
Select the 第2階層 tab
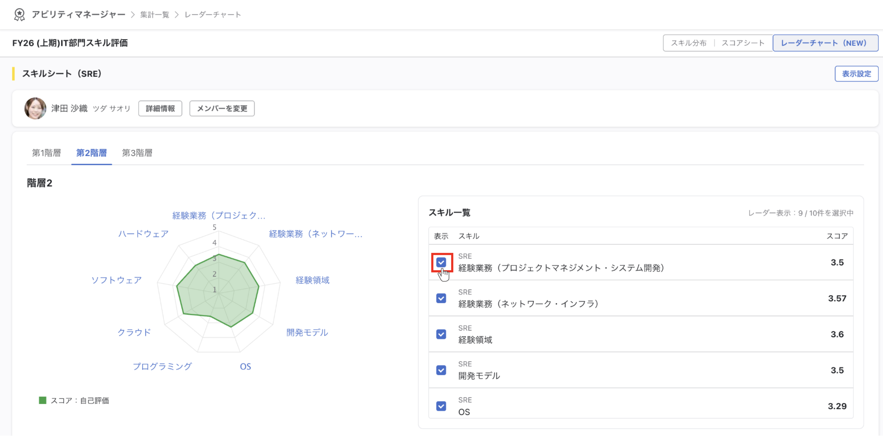[92, 153]
